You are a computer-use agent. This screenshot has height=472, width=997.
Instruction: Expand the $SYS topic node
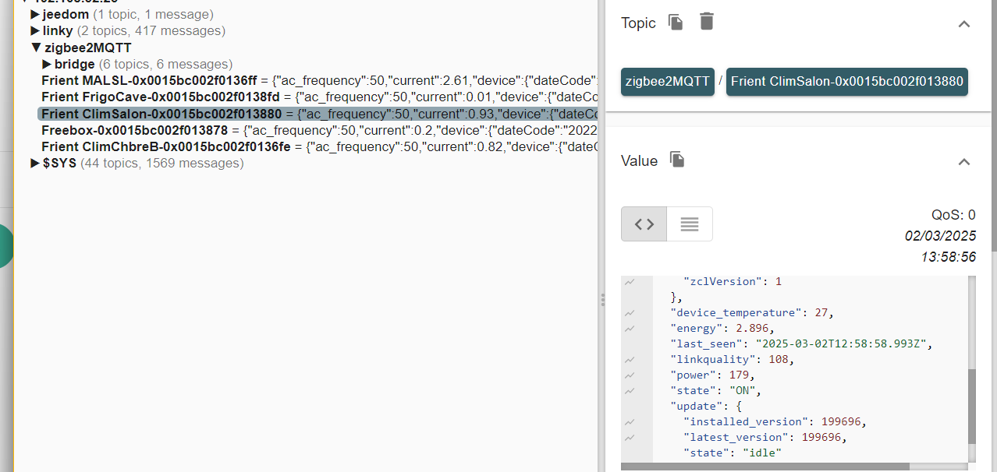35,163
